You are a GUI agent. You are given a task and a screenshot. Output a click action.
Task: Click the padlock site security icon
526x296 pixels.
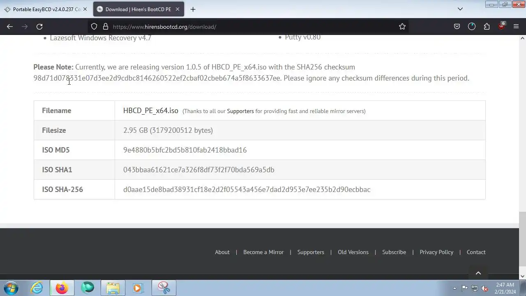click(106, 27)
